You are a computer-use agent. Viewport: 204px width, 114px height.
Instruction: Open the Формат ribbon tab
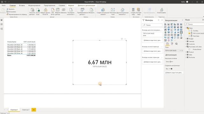click(71, 5)
